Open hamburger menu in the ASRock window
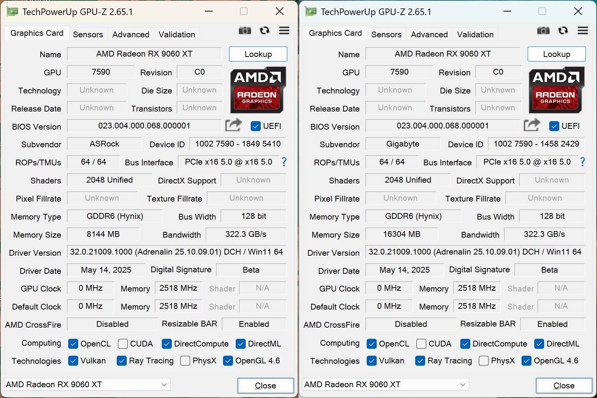The width and height of the screenshot is (597, 398). 284,30
